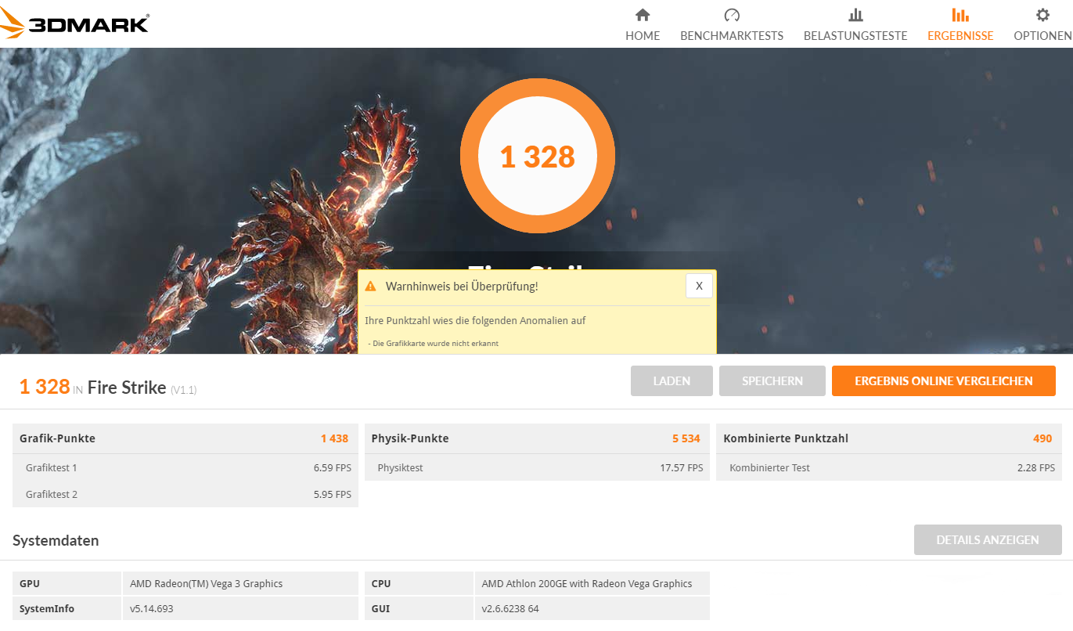
Task: Click the SystemInfo label cell
Action: 67,608
